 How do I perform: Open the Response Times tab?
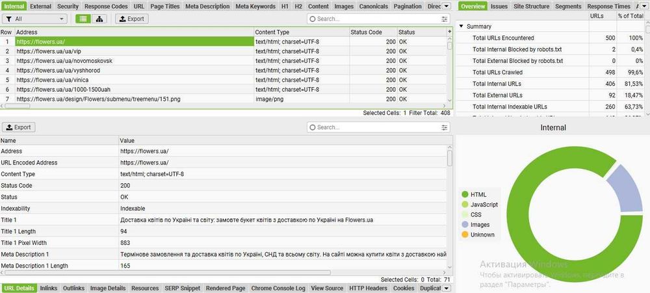pos(608,6)
